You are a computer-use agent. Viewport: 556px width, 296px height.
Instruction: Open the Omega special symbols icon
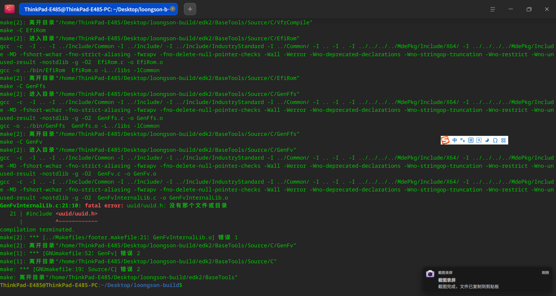pos(495,140)
